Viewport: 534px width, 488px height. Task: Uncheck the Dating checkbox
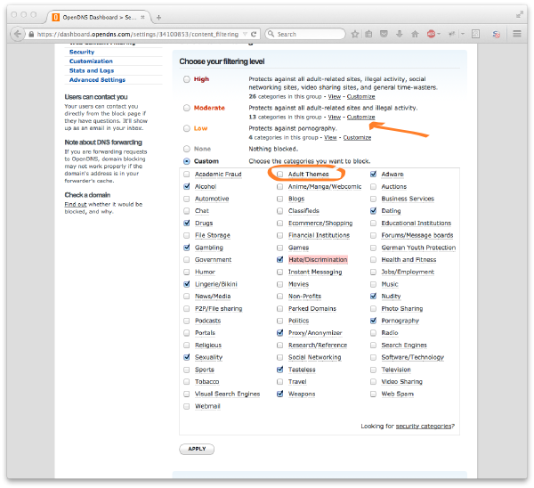coord(373,210)
